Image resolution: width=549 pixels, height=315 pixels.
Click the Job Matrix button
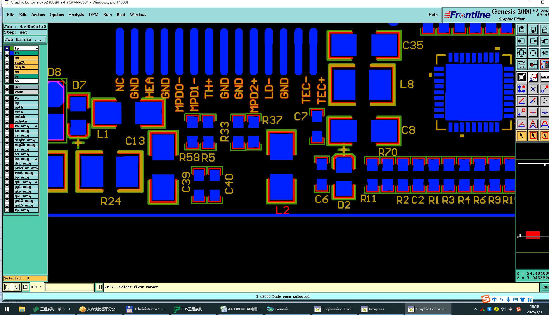point(25,39)
